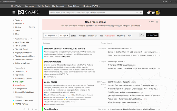177x111 pixels.
Task: Toggle dark mode with the moon icon
Action: [28, 109]
